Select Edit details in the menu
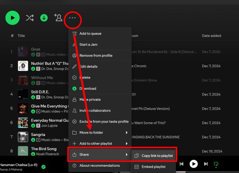The width and height of the screenshot is (239, 173). pyautogui.click(x=100, y=66)
